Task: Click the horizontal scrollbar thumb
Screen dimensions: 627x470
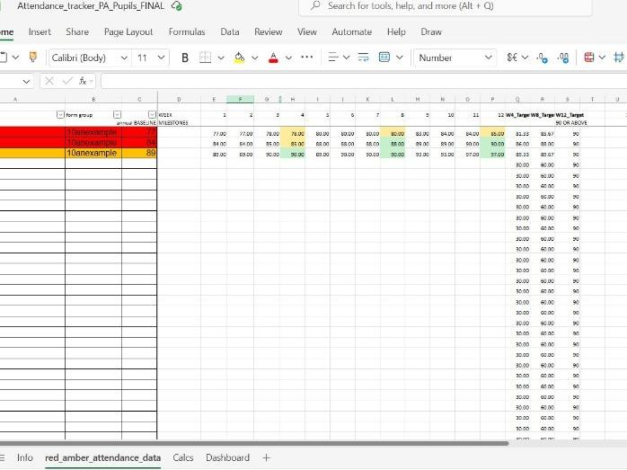Action: click(x=254, y=443)
